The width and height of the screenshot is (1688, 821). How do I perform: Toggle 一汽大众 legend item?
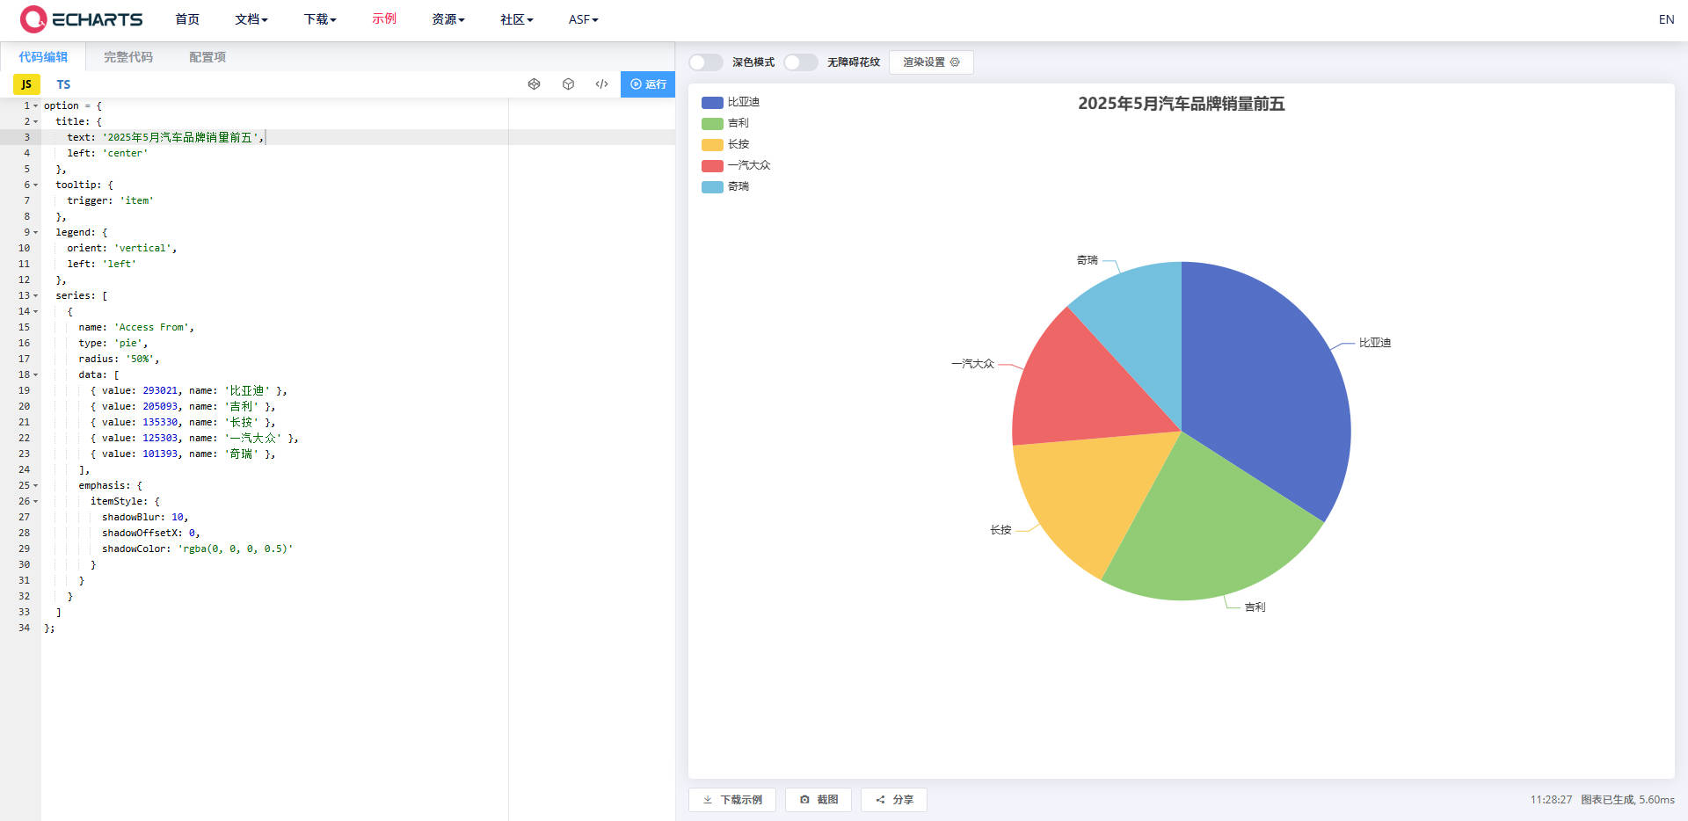click(736, 165)
